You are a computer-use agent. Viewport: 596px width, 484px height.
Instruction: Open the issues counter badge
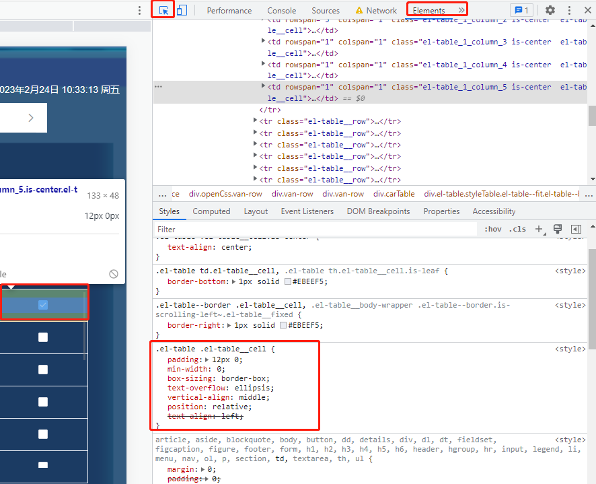[x=522, y=10]
